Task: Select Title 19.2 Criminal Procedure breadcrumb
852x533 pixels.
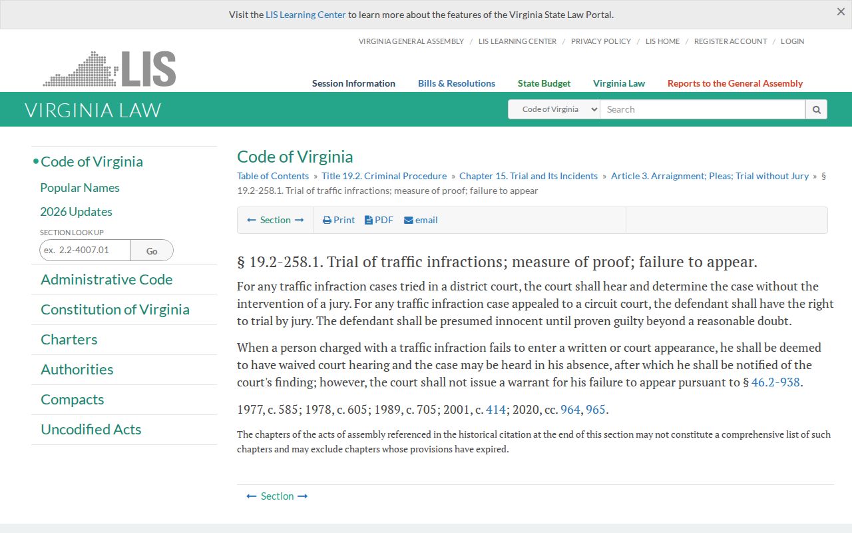Action: [x=384, y=176]
